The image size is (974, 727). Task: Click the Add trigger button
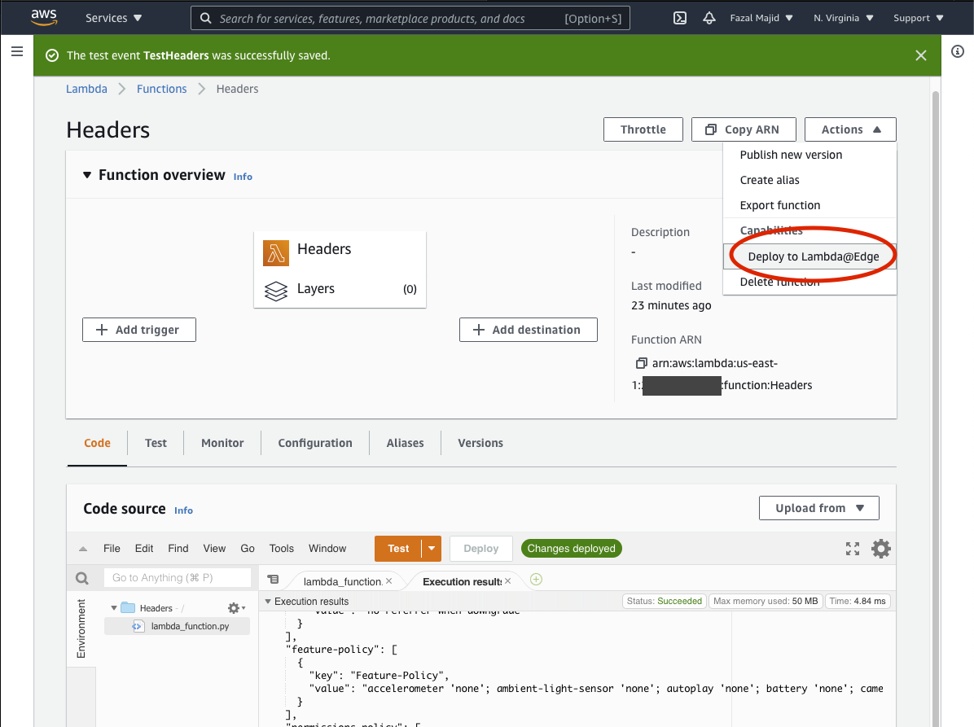pos(139,330)
